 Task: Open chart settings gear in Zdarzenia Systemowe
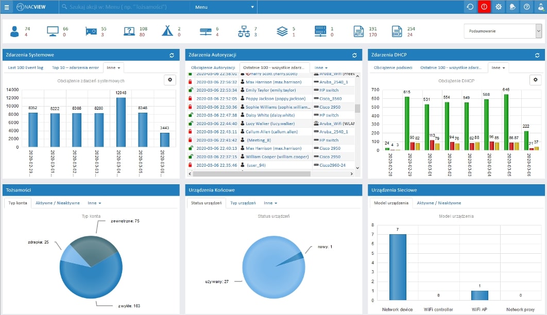tap(170, 80)
